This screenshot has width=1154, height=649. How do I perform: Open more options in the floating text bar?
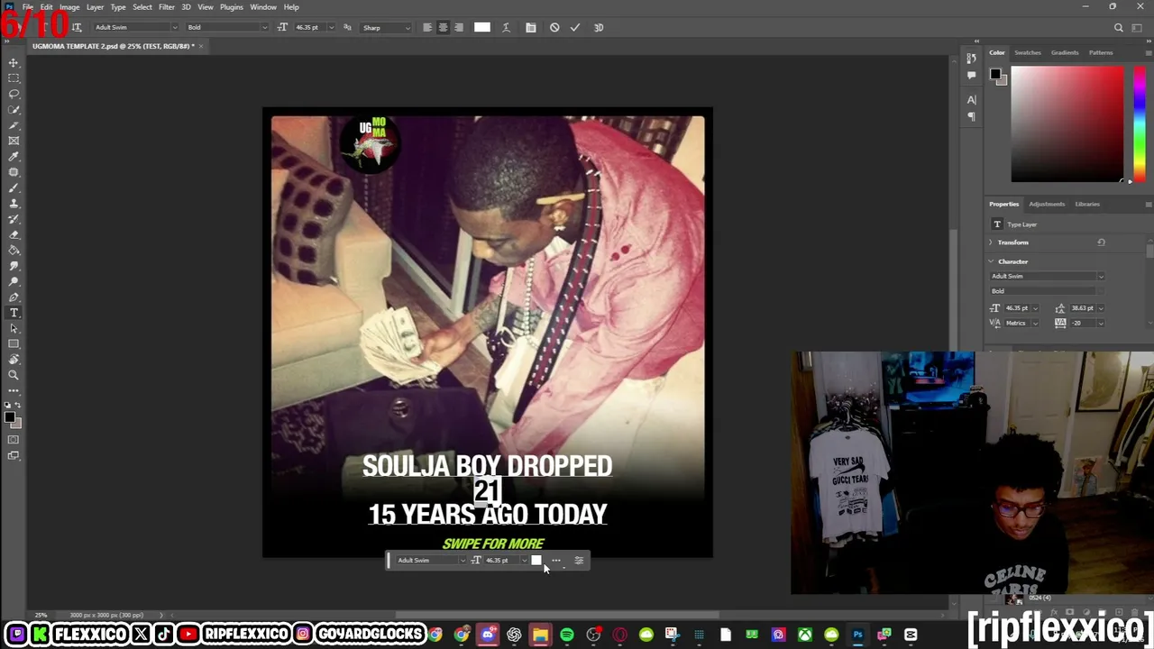click(x=556, y=561)
